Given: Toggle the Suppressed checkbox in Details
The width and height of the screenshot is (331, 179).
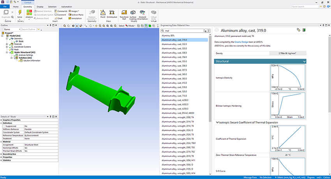Looking at the screenshot, I should 4,126.
